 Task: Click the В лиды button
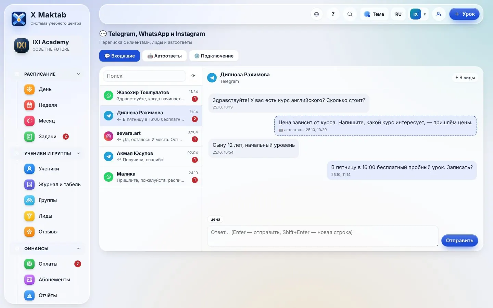point(465,78)
